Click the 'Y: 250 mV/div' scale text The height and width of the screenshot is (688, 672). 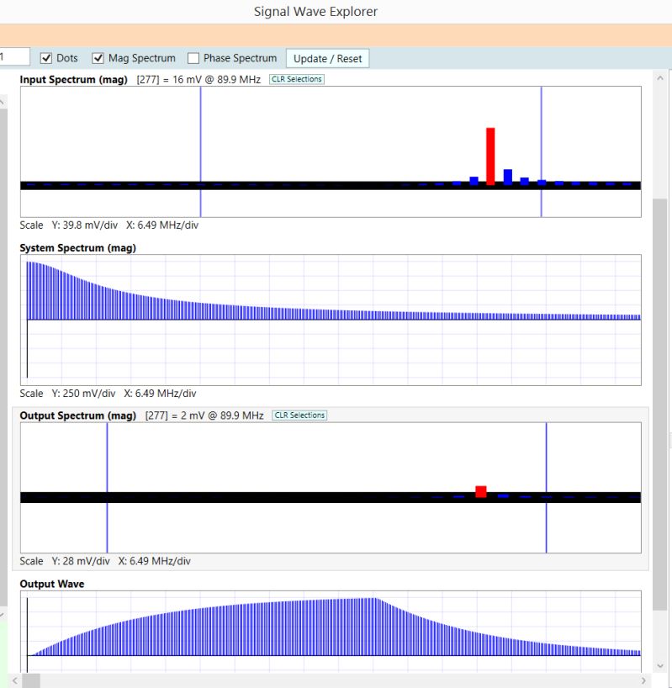pos(83,393)
